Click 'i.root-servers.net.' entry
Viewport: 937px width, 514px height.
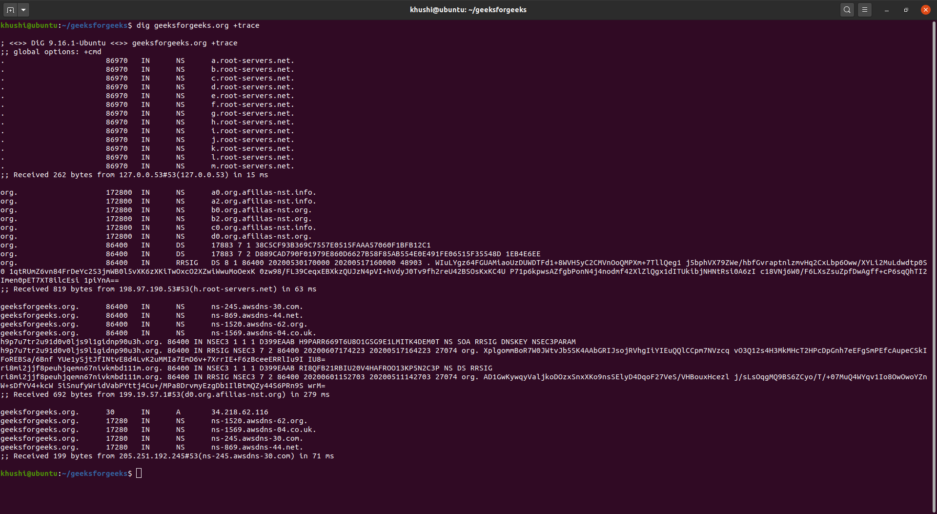click(x=252, y=131)
